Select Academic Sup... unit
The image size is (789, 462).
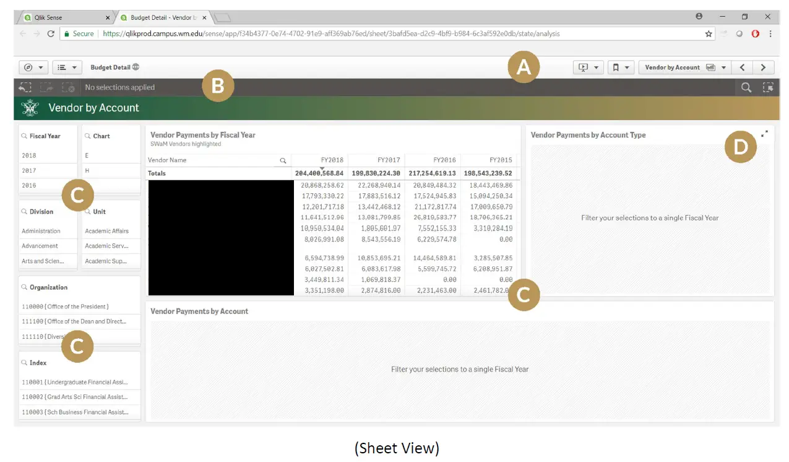111,261
